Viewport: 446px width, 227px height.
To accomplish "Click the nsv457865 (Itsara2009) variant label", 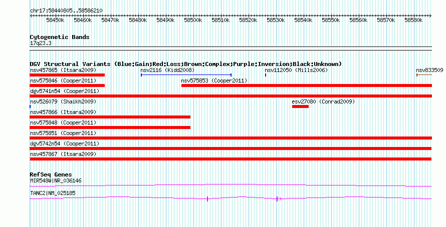I will click(x=63, y=70).
